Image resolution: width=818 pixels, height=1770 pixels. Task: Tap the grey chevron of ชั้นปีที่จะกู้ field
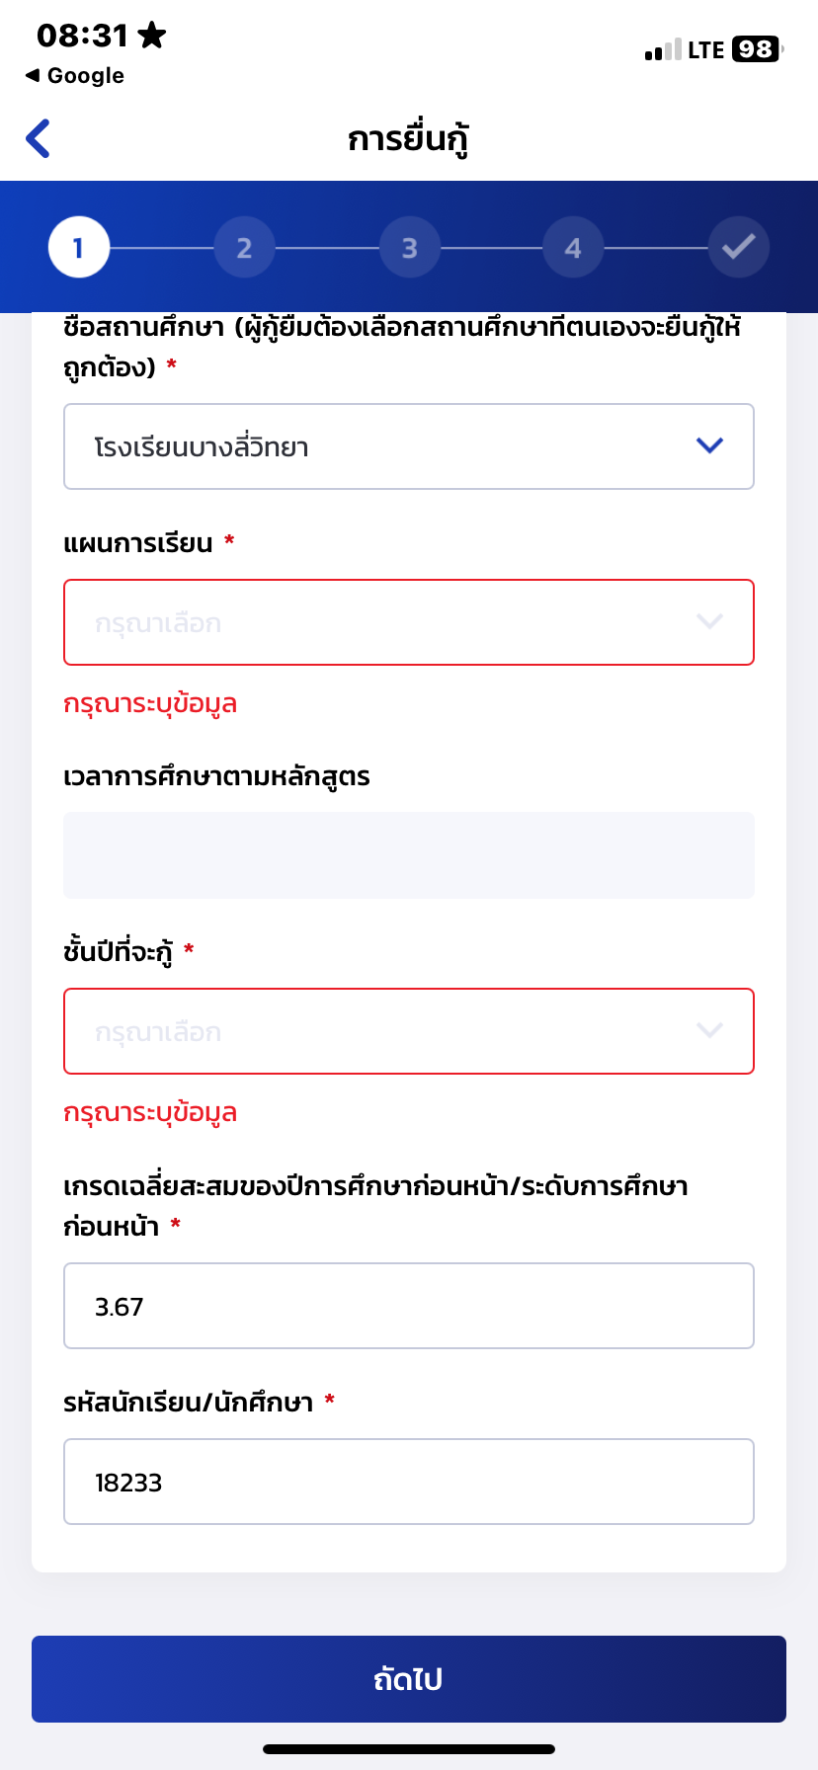710,1030
